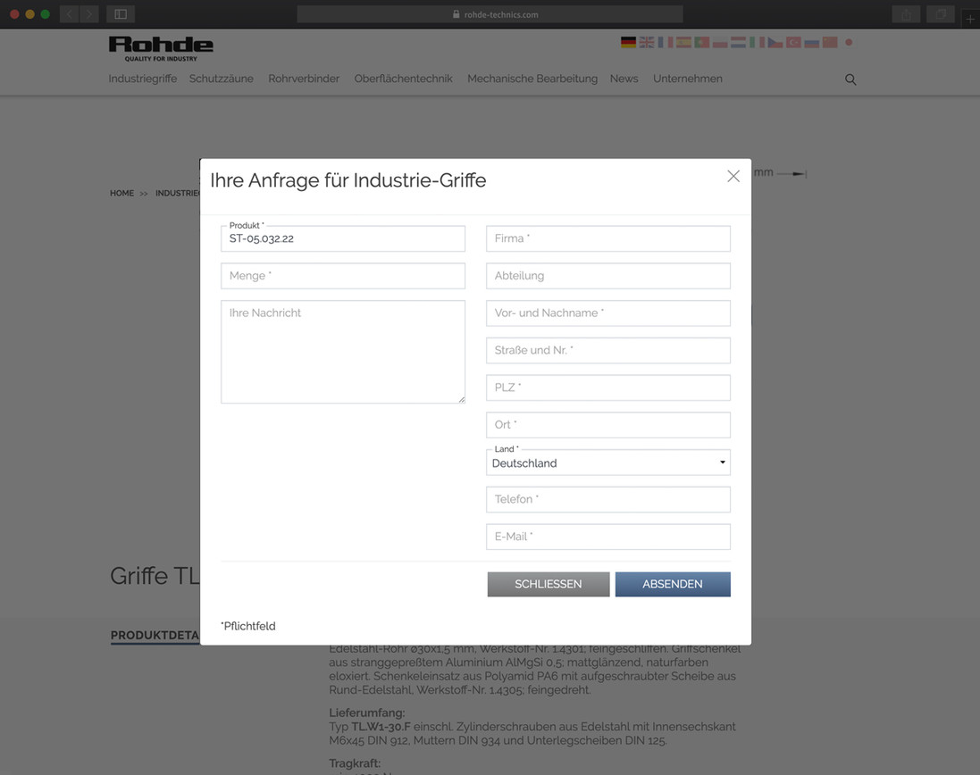Click the Rohde logo

pyautogui.click(x=161, y=47)
